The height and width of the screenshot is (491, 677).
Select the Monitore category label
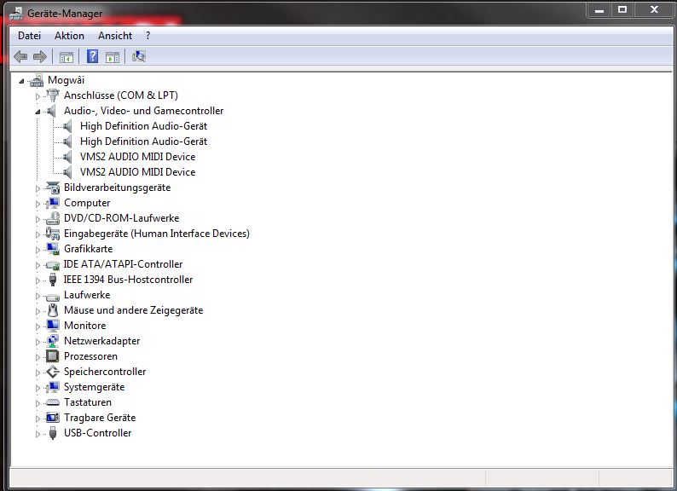pyautogui.click(x=84, y=326)
